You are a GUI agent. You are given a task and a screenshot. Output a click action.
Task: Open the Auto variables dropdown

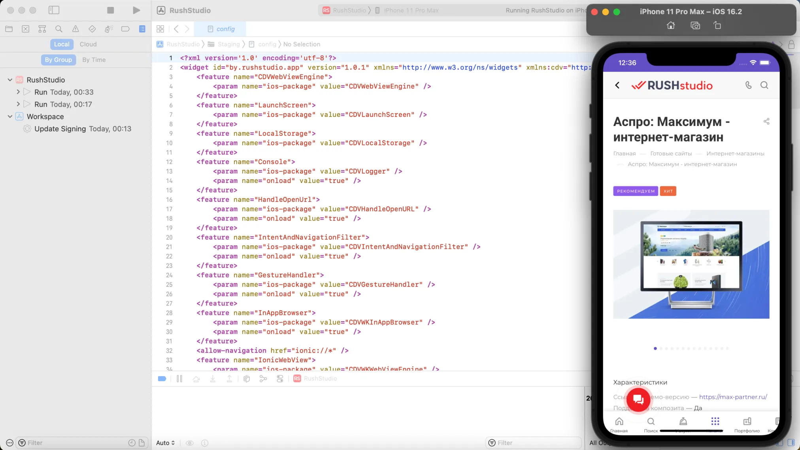165,443
